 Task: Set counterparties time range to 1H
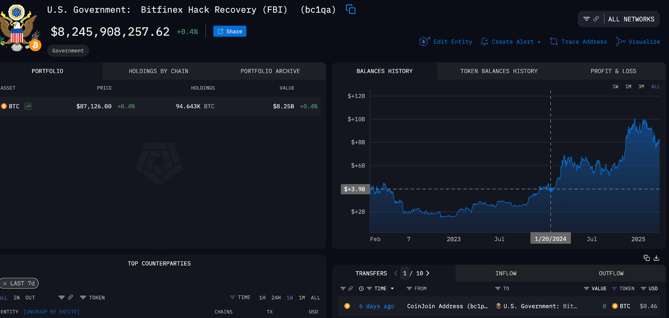[262, 298]
